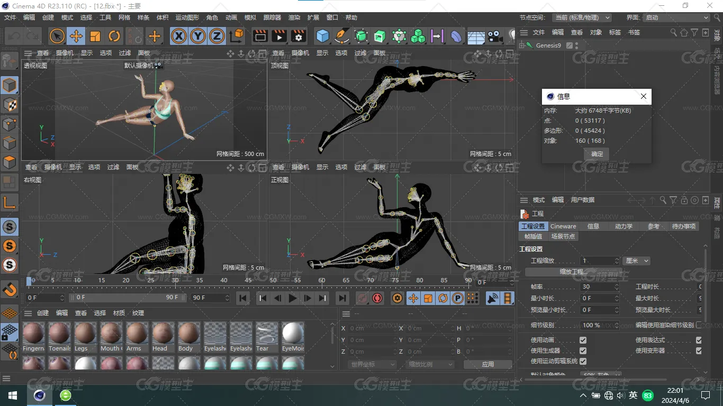Switch to the 场景节点 tab

pos(563,236)
